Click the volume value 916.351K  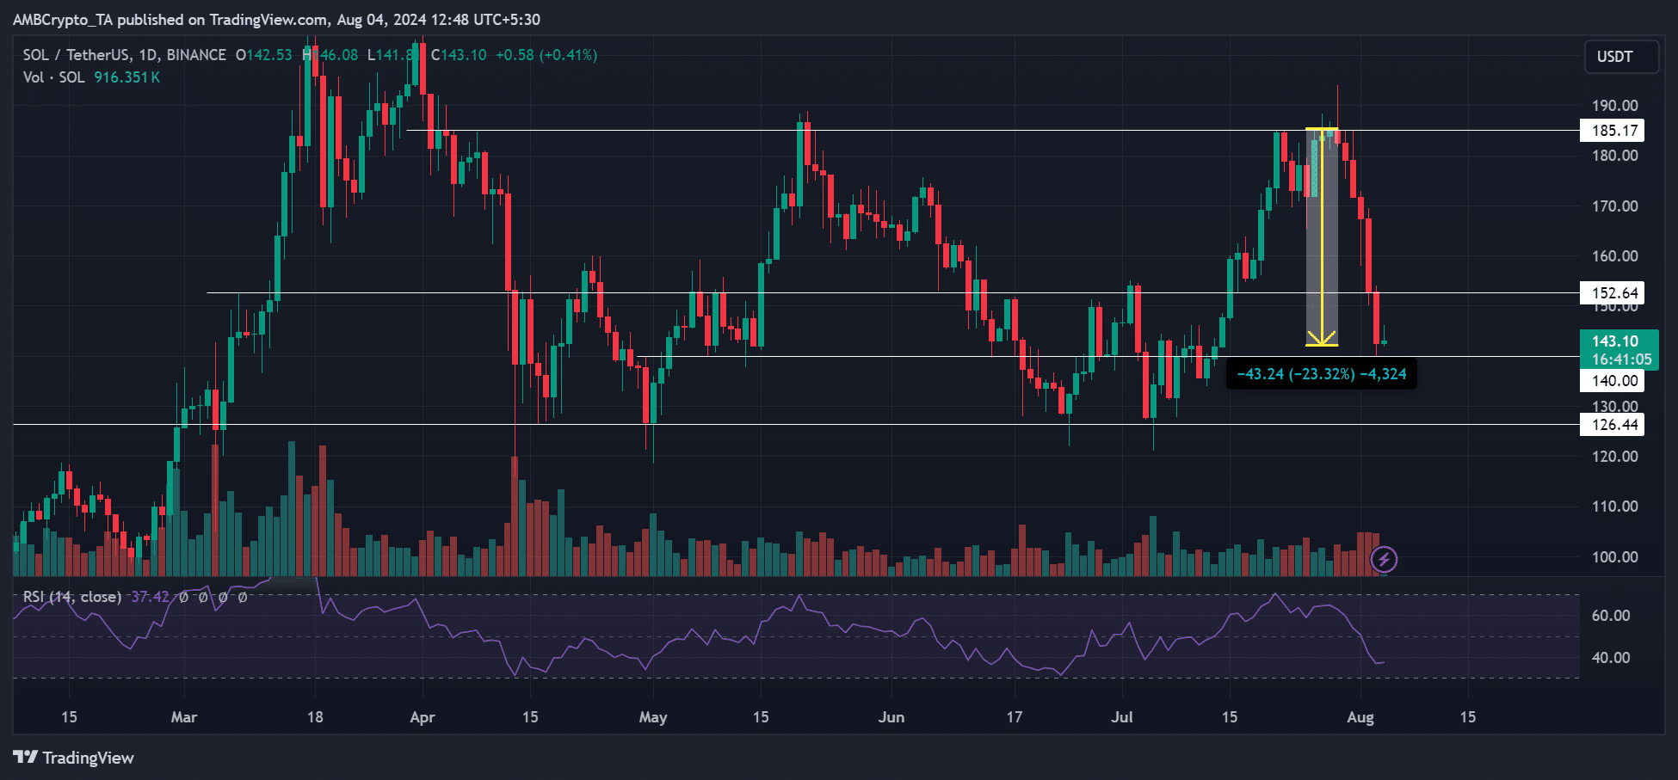(x=126, y=77)
